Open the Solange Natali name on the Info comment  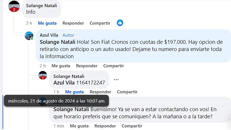point(42,6)
